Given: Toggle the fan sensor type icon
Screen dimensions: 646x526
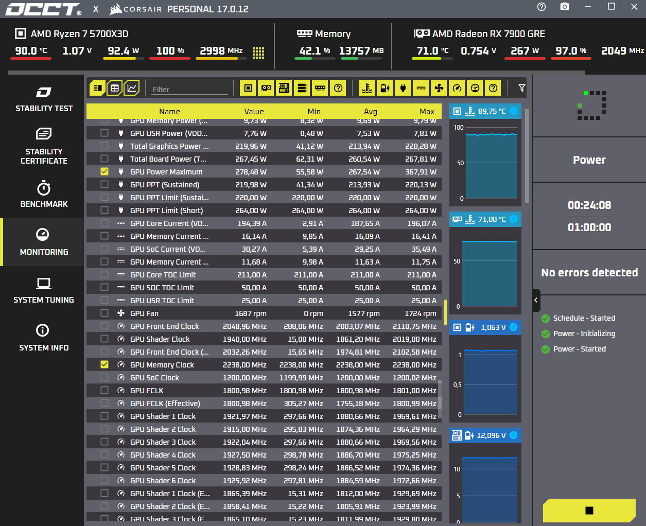Looking at the screenshot, I should pyautogui.click(x=439, y=88).
